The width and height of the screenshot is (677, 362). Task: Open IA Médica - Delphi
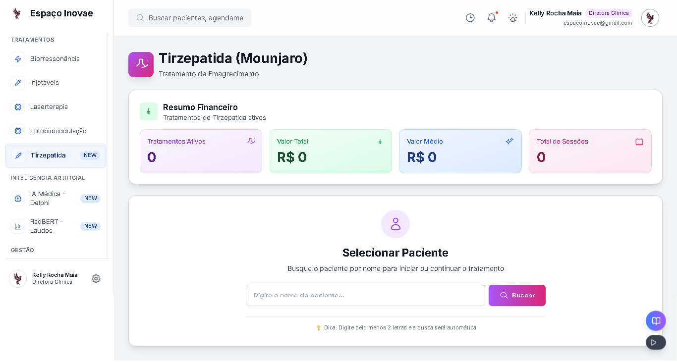(48, 199)
